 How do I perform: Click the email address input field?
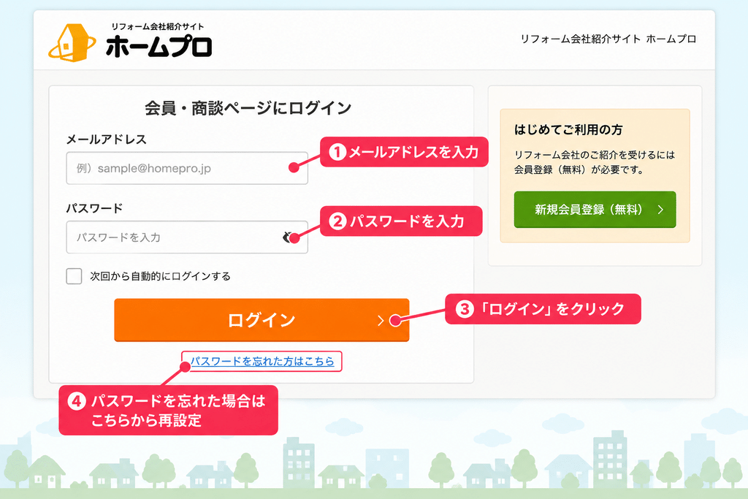coord(187,168)
